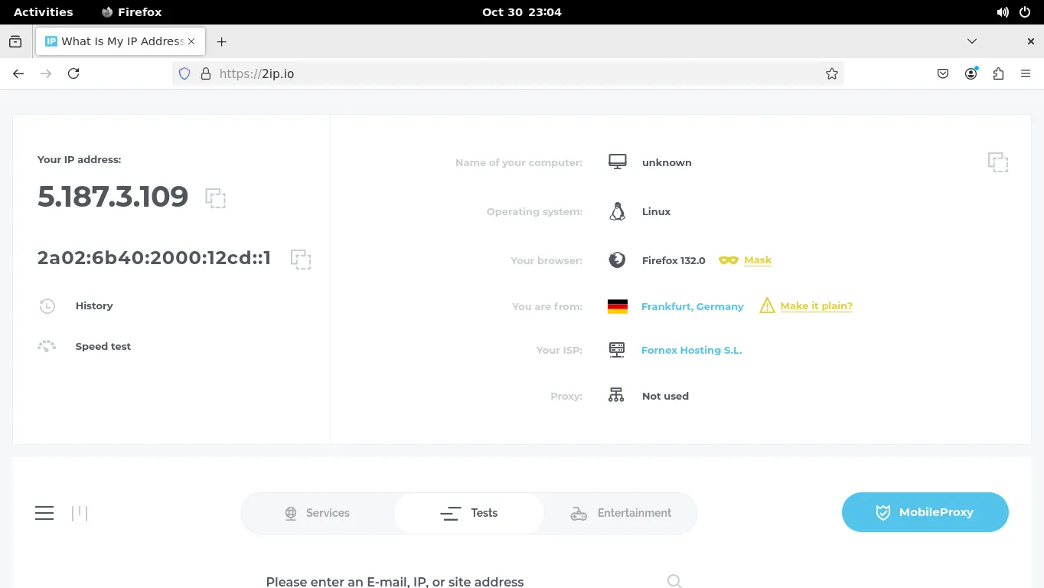Click the yellow warning triangle icon
The width and height of the screenshot is (1044, 588).
pos(767,305)
